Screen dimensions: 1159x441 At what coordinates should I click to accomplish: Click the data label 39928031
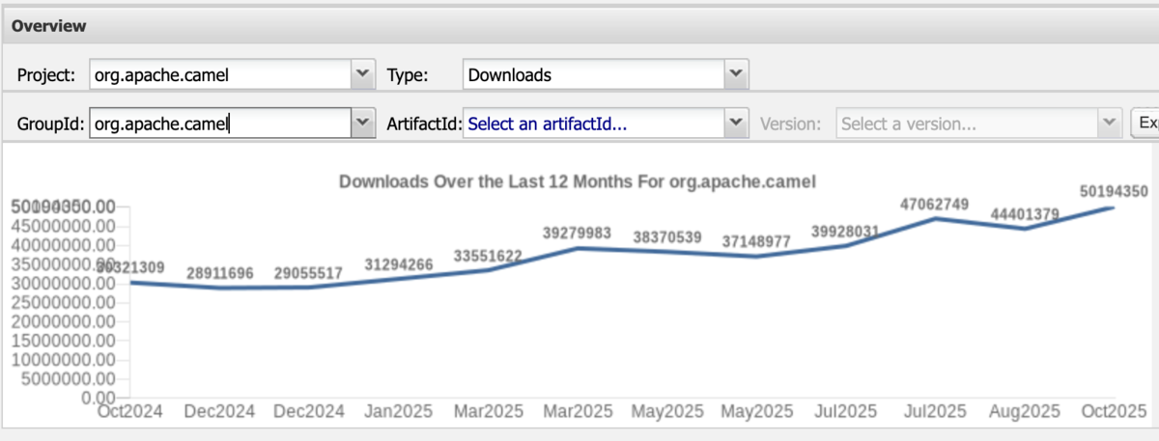pos(847,231)
